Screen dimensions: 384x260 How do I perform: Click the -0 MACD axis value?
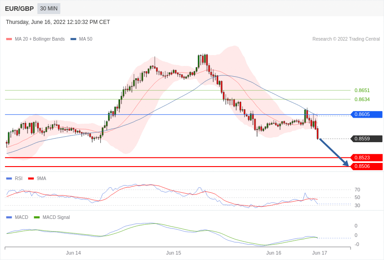click(356, 244)
